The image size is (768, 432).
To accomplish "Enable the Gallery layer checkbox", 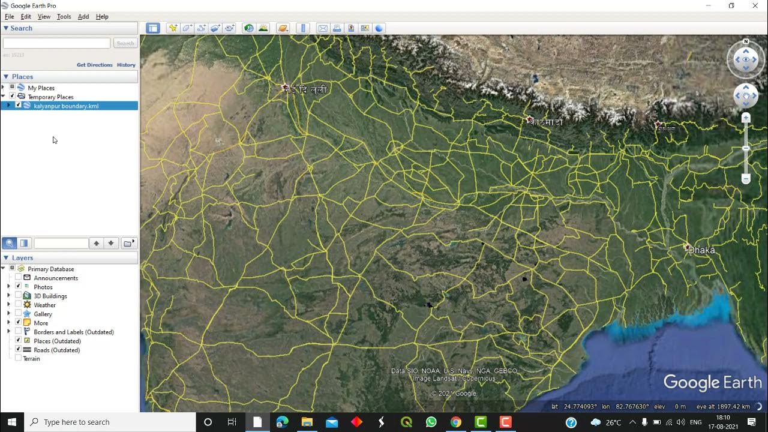I will tap(18, 314).
